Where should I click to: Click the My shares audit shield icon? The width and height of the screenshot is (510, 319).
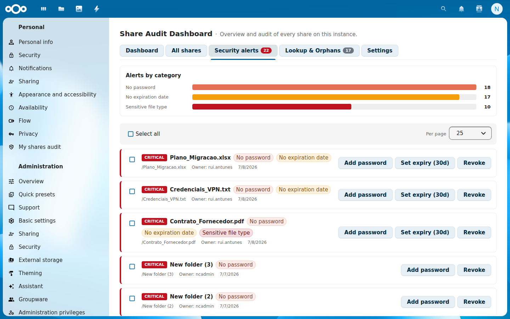click(x=11, y=147)
